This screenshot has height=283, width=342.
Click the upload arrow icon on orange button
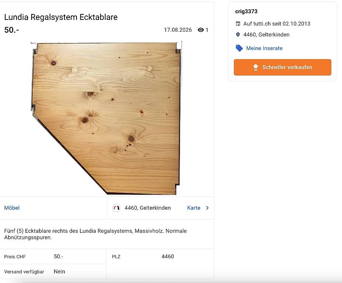[255, 67]
